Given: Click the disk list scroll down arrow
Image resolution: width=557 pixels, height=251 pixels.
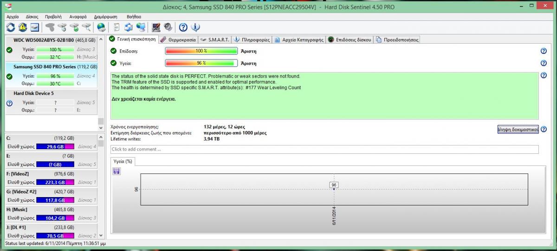Looking at the screenshot, I should tap(101, 128).
